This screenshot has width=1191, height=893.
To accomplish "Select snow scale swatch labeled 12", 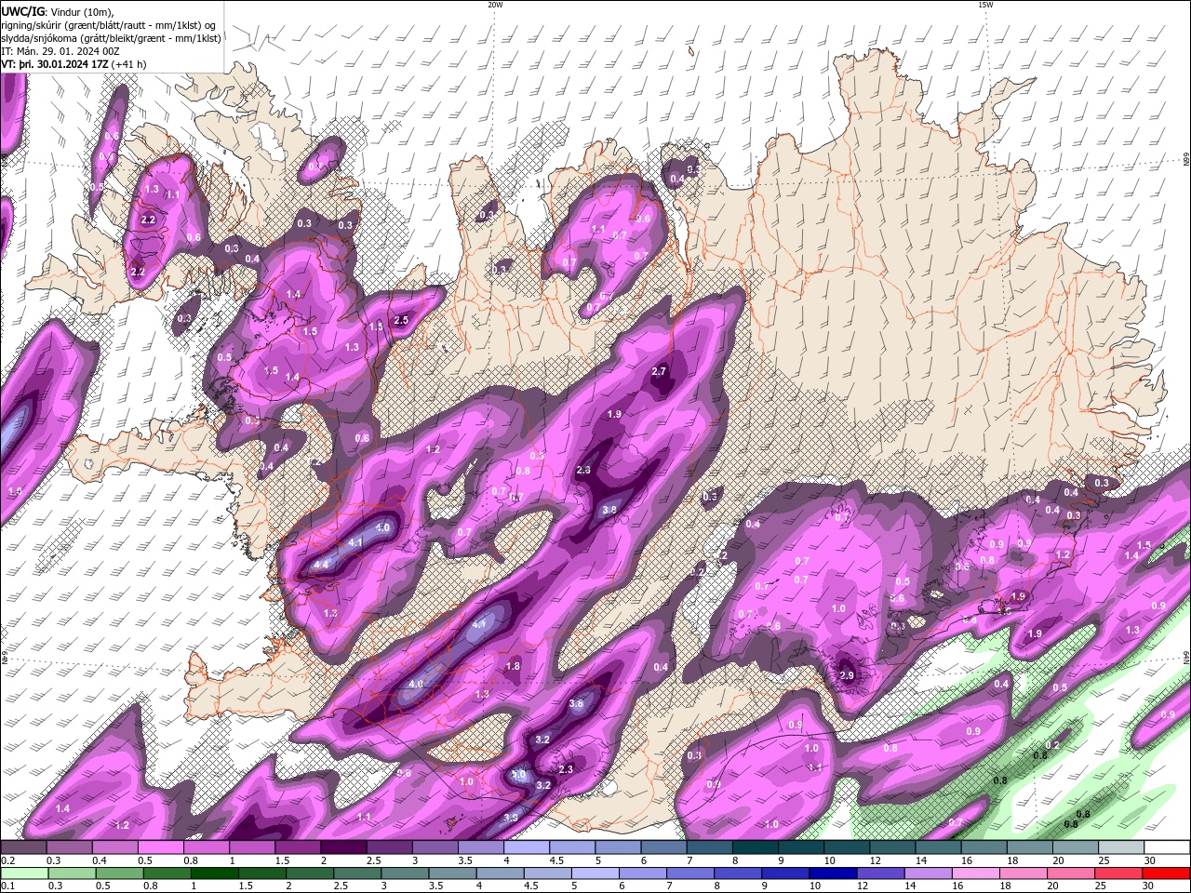I will [x=893, y=847].
